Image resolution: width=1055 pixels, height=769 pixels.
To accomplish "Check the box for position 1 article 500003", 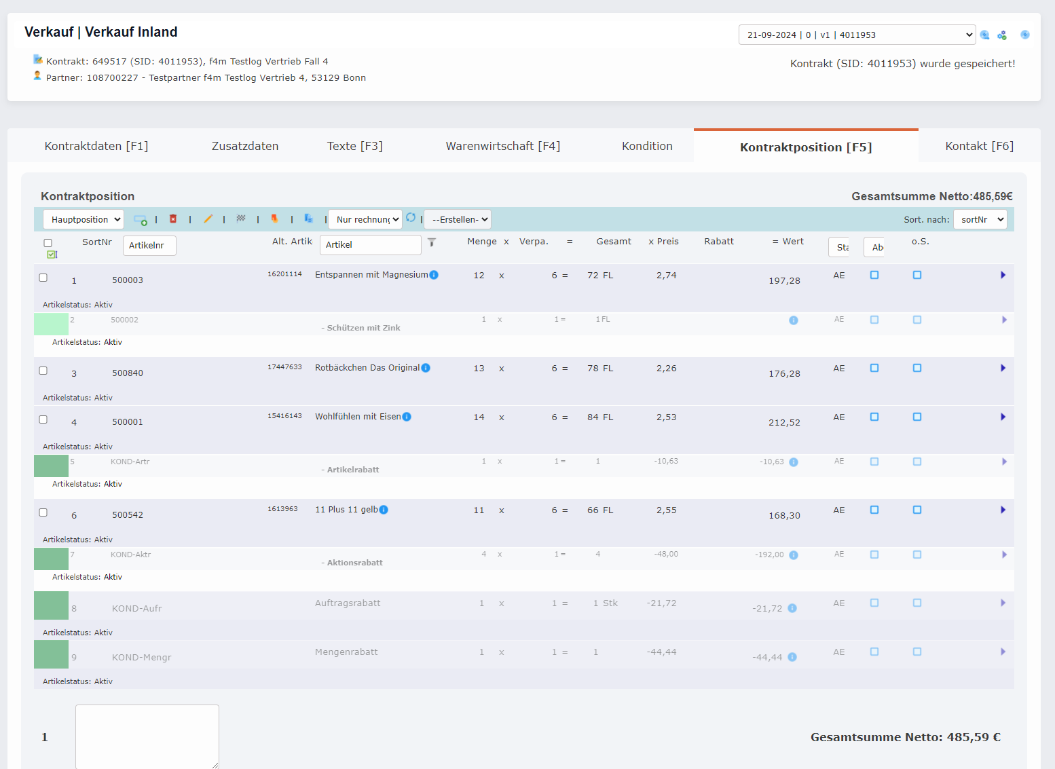I will 43,278.
